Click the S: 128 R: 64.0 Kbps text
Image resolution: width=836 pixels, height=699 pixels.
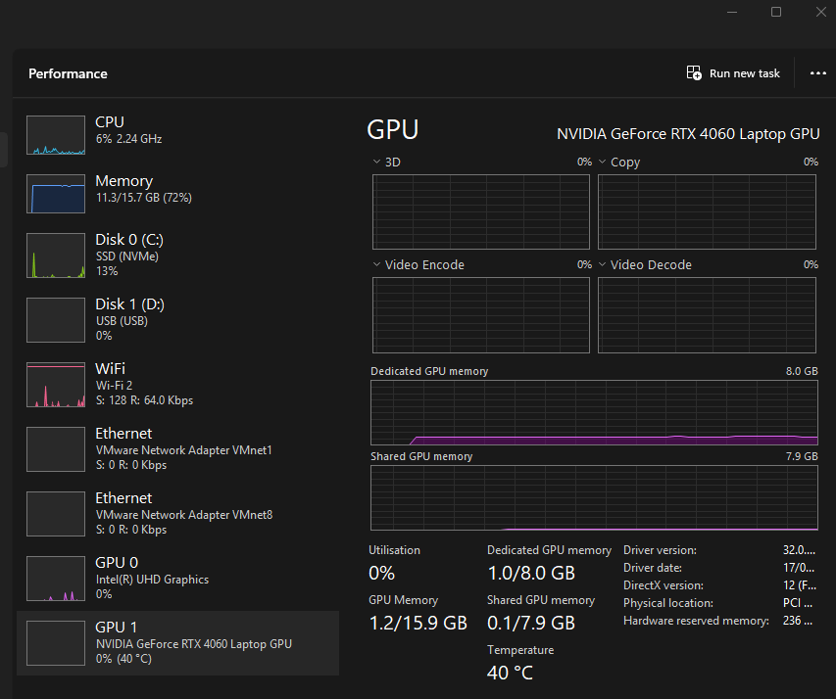(x=144, y=400)
